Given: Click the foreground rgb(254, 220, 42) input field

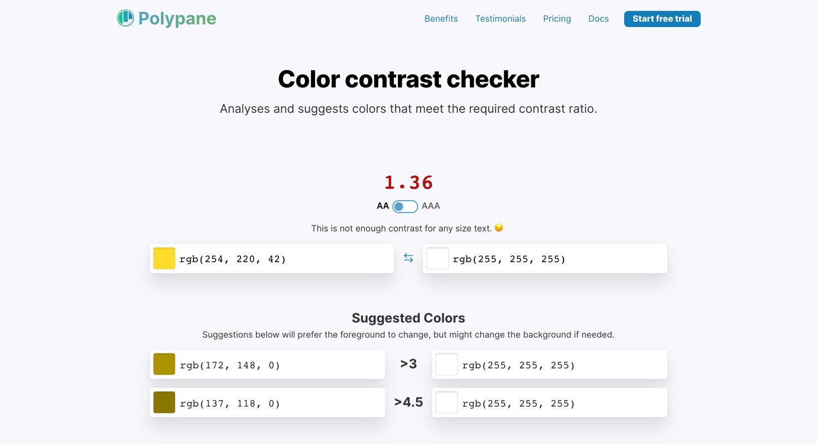Looking at the screenshot, I should (x=282, y=259).
